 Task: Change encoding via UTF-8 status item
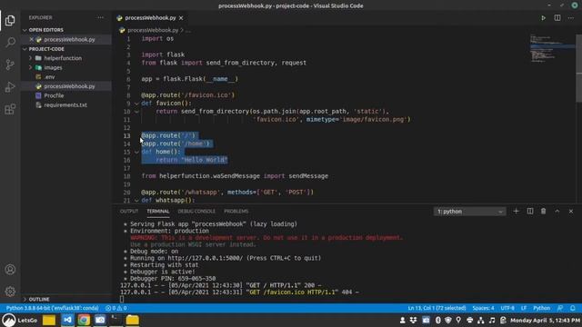pos(507,308)
